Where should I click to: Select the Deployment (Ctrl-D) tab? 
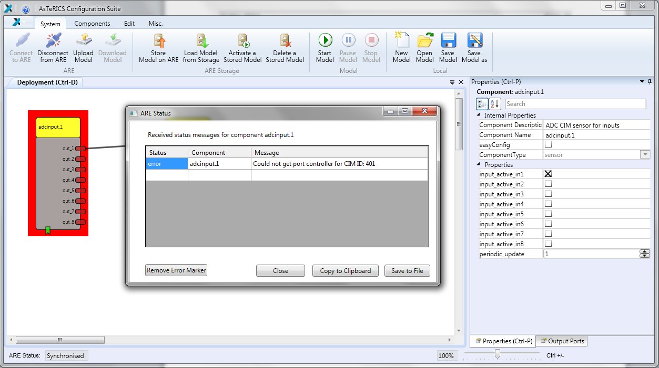click(x=47, y=82)
